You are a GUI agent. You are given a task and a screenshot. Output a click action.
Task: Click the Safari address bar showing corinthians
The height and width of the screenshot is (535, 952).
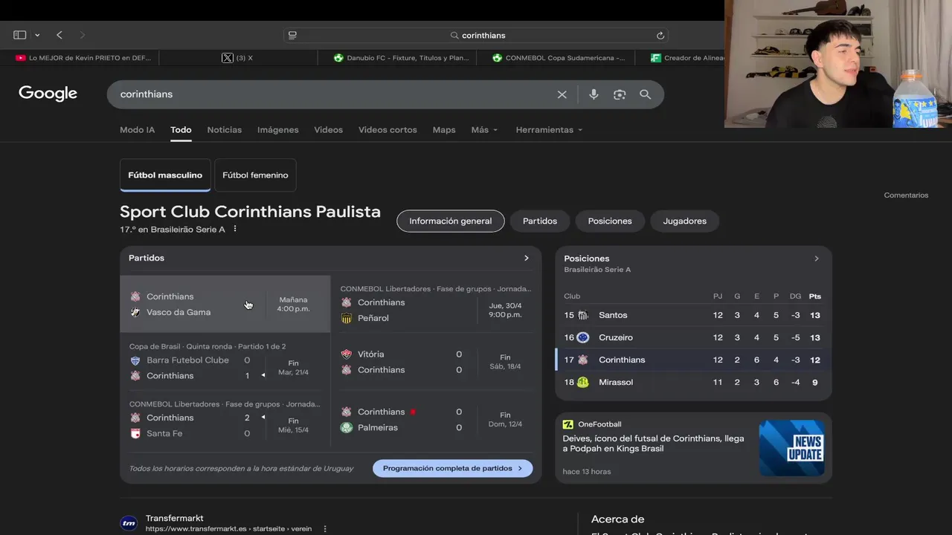476,35
